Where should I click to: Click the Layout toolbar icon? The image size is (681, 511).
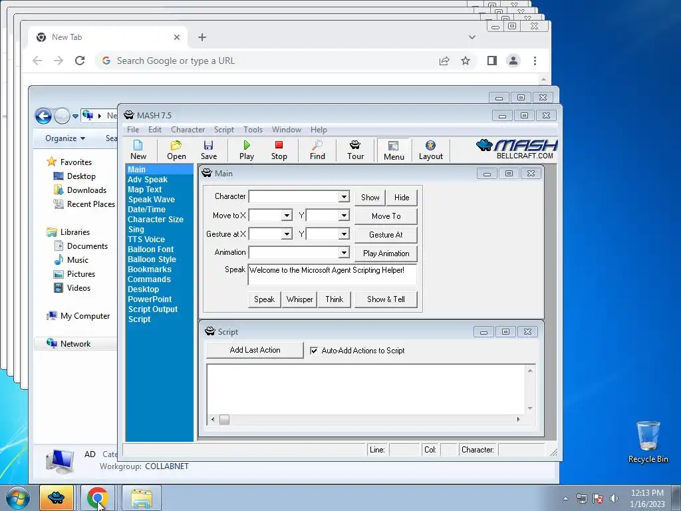(430, 150)
